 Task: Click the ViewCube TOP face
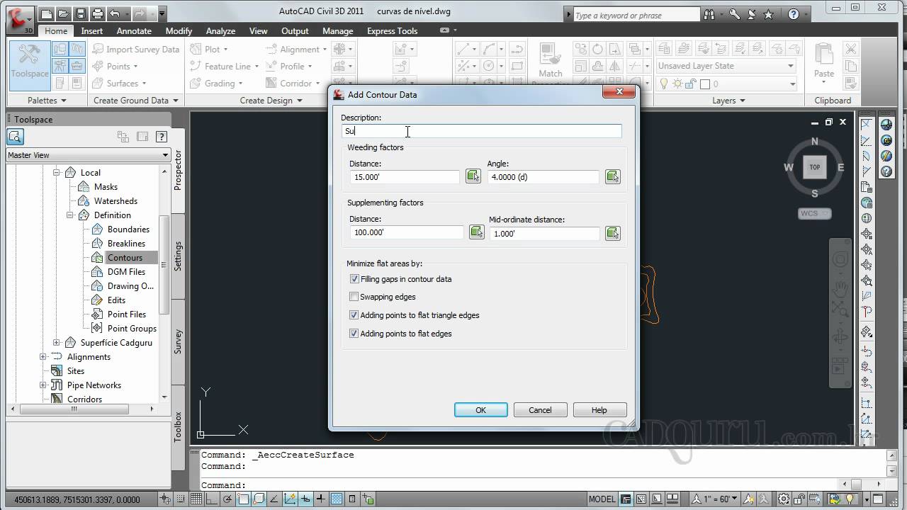814,167
